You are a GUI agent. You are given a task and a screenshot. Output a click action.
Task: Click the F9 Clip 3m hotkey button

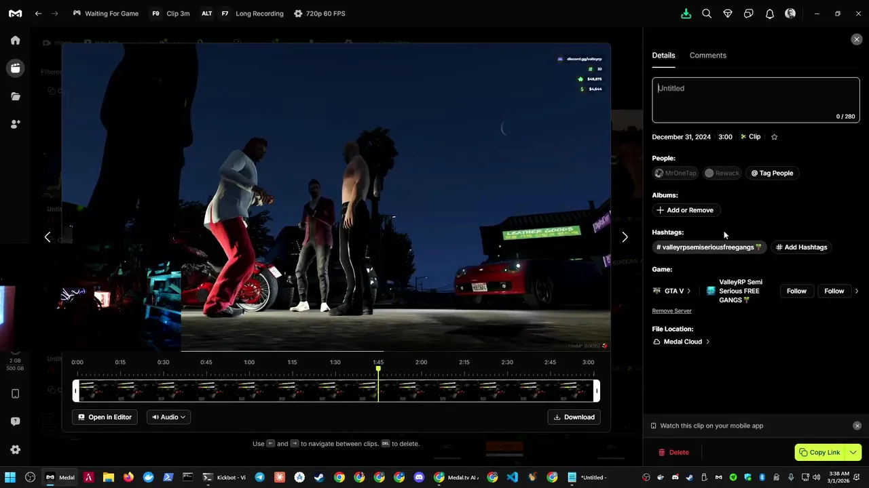[170, 14]
